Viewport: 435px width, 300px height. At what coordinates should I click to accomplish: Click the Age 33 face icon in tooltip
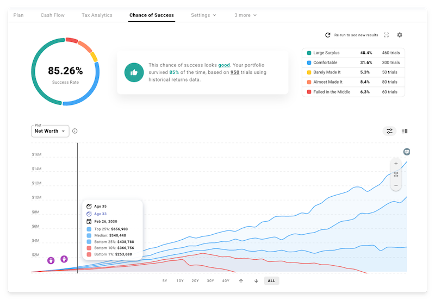(89, 214)
